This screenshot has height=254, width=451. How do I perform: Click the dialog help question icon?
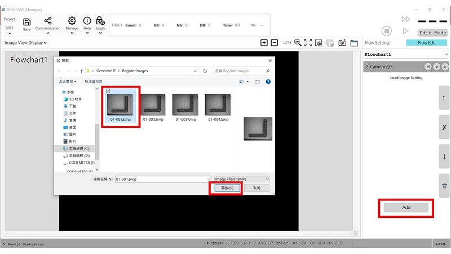coord(268,82)
